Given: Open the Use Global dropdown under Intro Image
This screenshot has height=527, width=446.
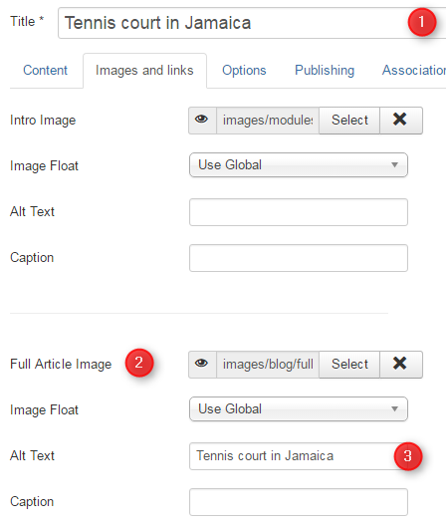Looking at the screenshot, I should pos(299,165).
